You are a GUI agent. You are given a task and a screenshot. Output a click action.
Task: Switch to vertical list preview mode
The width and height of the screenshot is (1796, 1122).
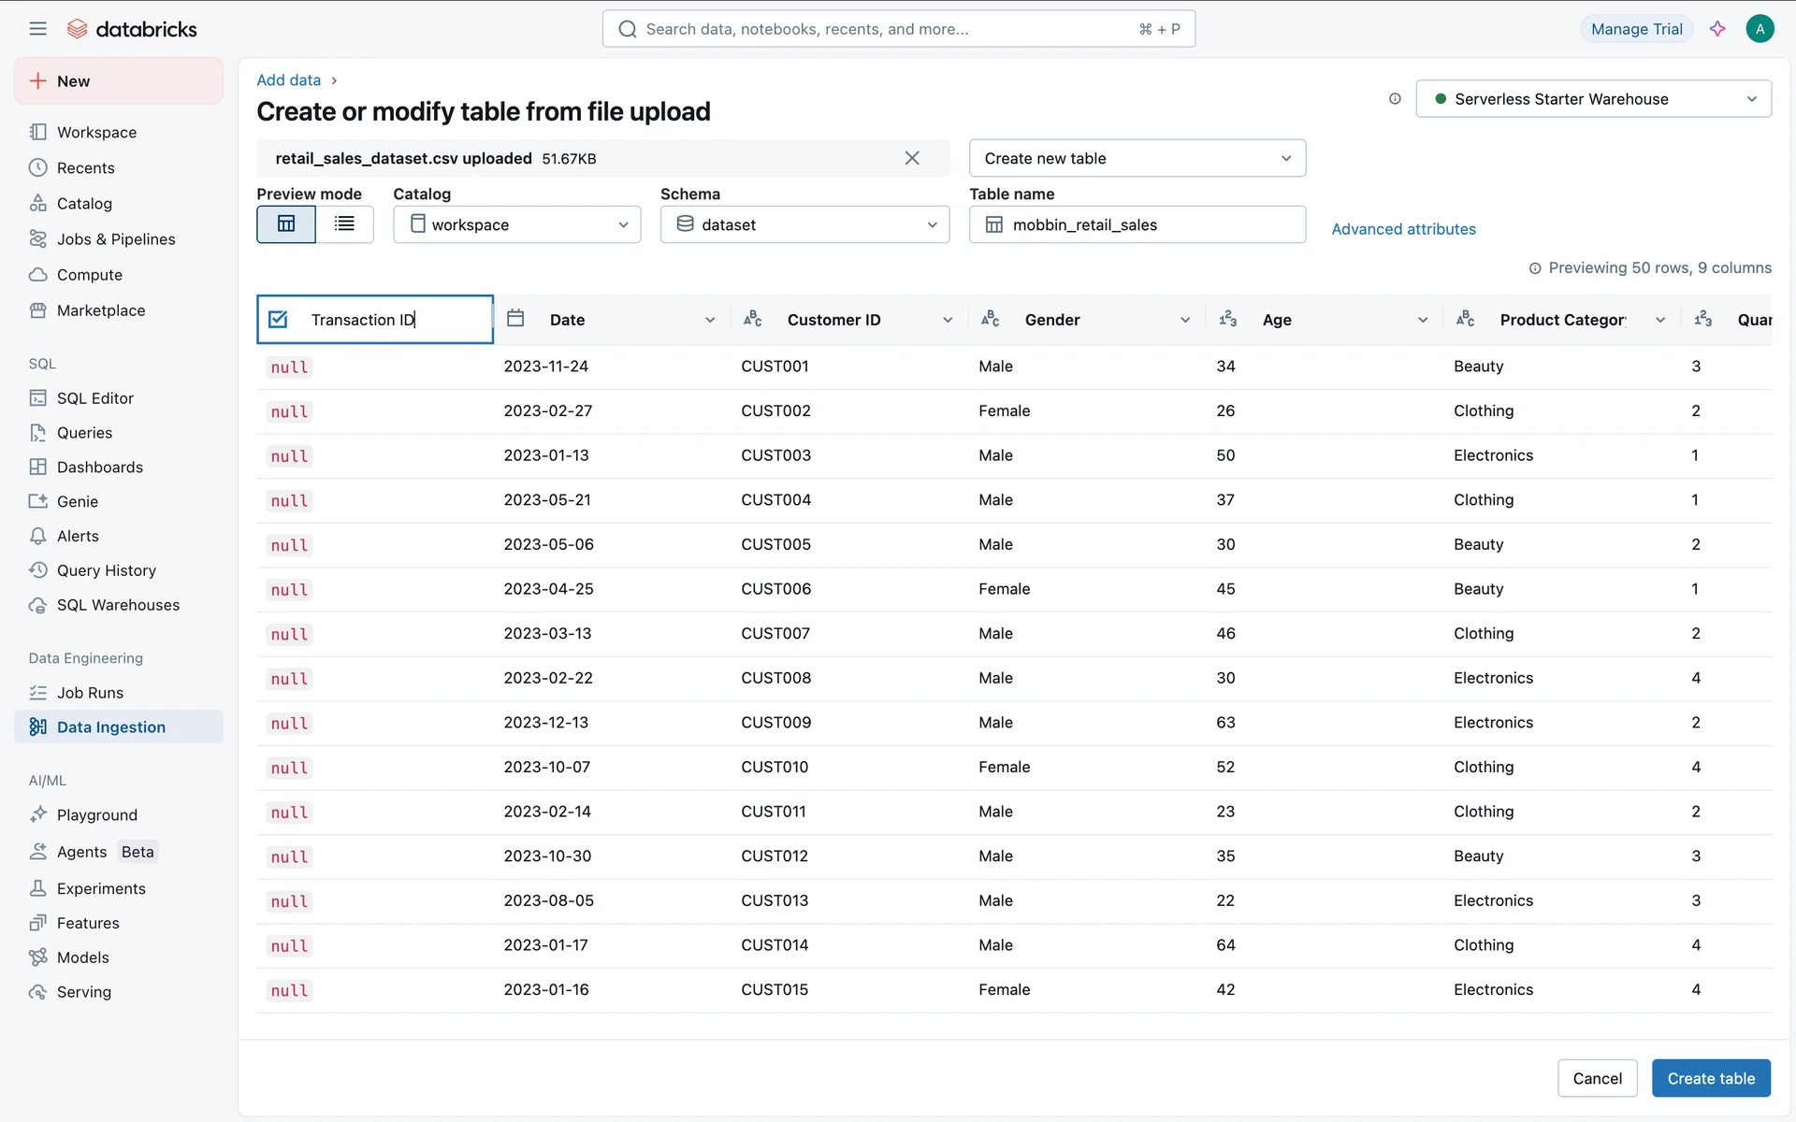pos(344,224)
